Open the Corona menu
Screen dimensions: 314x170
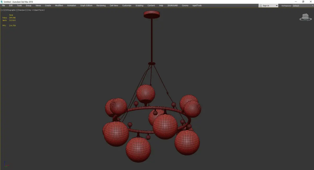pyautogui.click(x=185, y=5)
